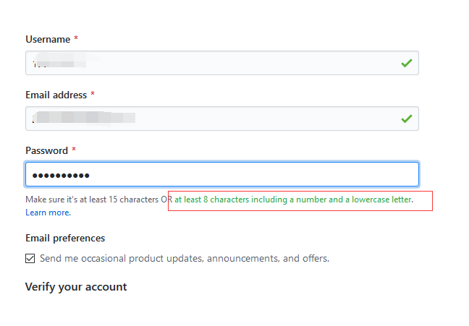469x326 pixels.
Task: Focus the Email address input field
Action: (x=253, y=119)
